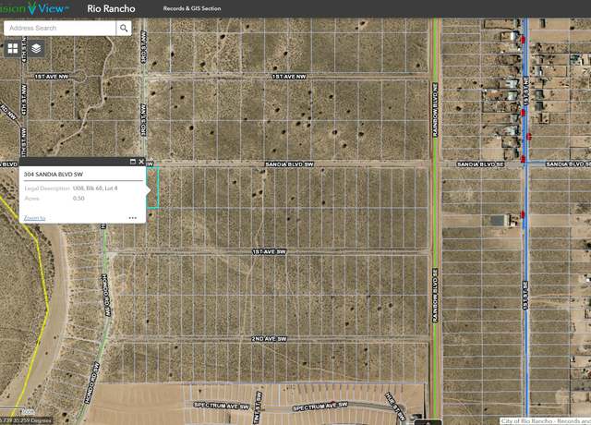The image size is (591, 425).
Task: Click the Records & GIS Section text
Action: (192, 8)
